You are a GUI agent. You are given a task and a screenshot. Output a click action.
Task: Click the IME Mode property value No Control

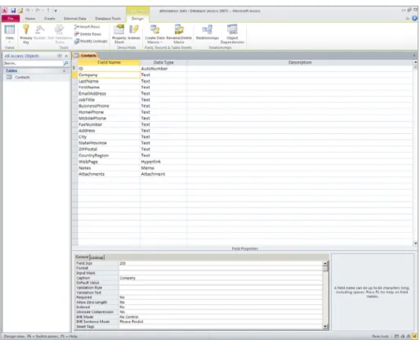point(221,317)
